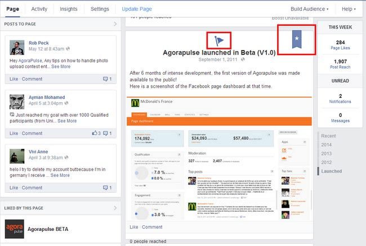The width and height of the screenshot is (366, 246).
Task: Click the globe icon beside May 12 timestamp
Action: (x=68, y=49)
